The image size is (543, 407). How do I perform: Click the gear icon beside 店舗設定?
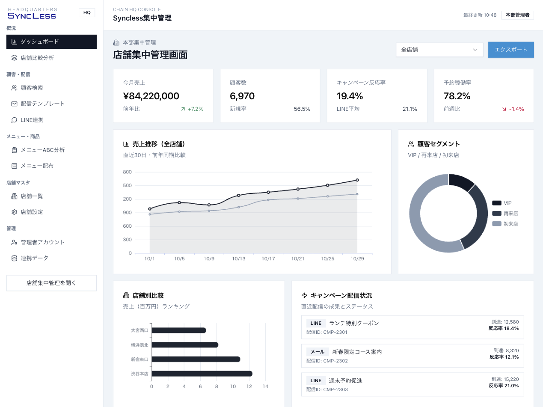14,212
